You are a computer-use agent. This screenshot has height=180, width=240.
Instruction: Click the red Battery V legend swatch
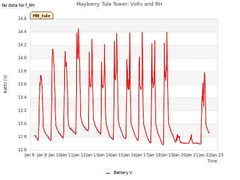tap(108, 173)
